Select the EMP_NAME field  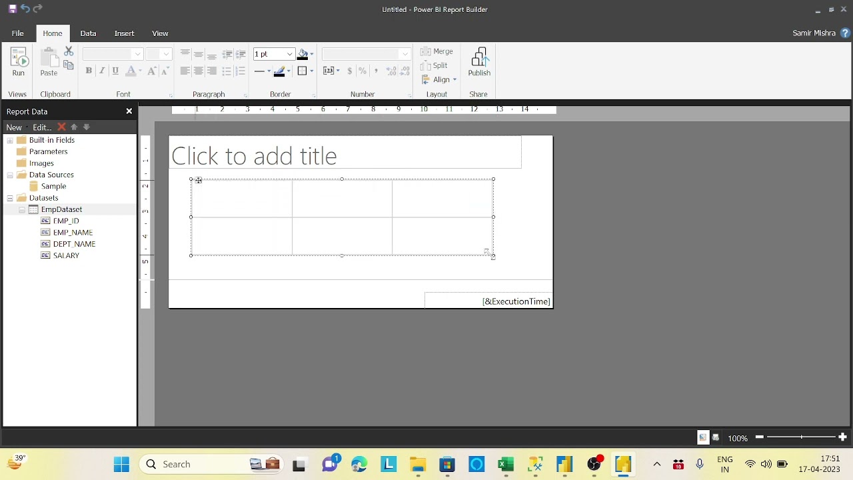tap(73, 233)
